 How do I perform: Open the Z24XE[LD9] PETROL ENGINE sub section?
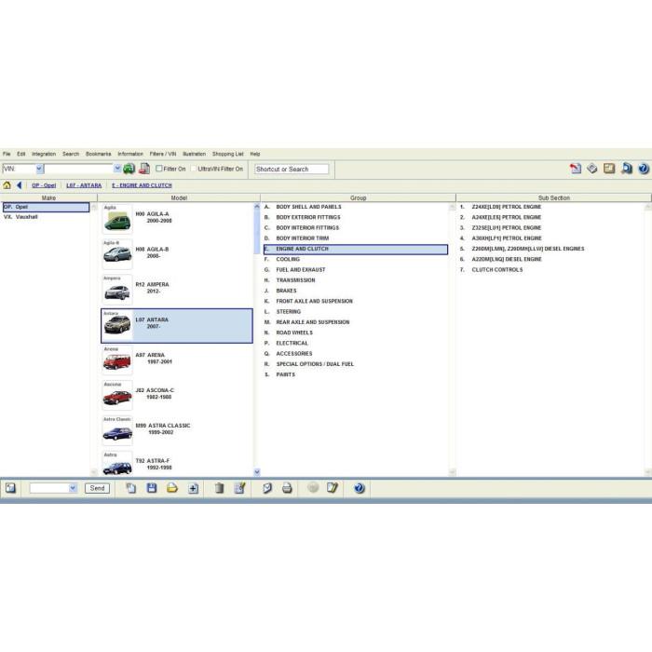pos(507,207)
